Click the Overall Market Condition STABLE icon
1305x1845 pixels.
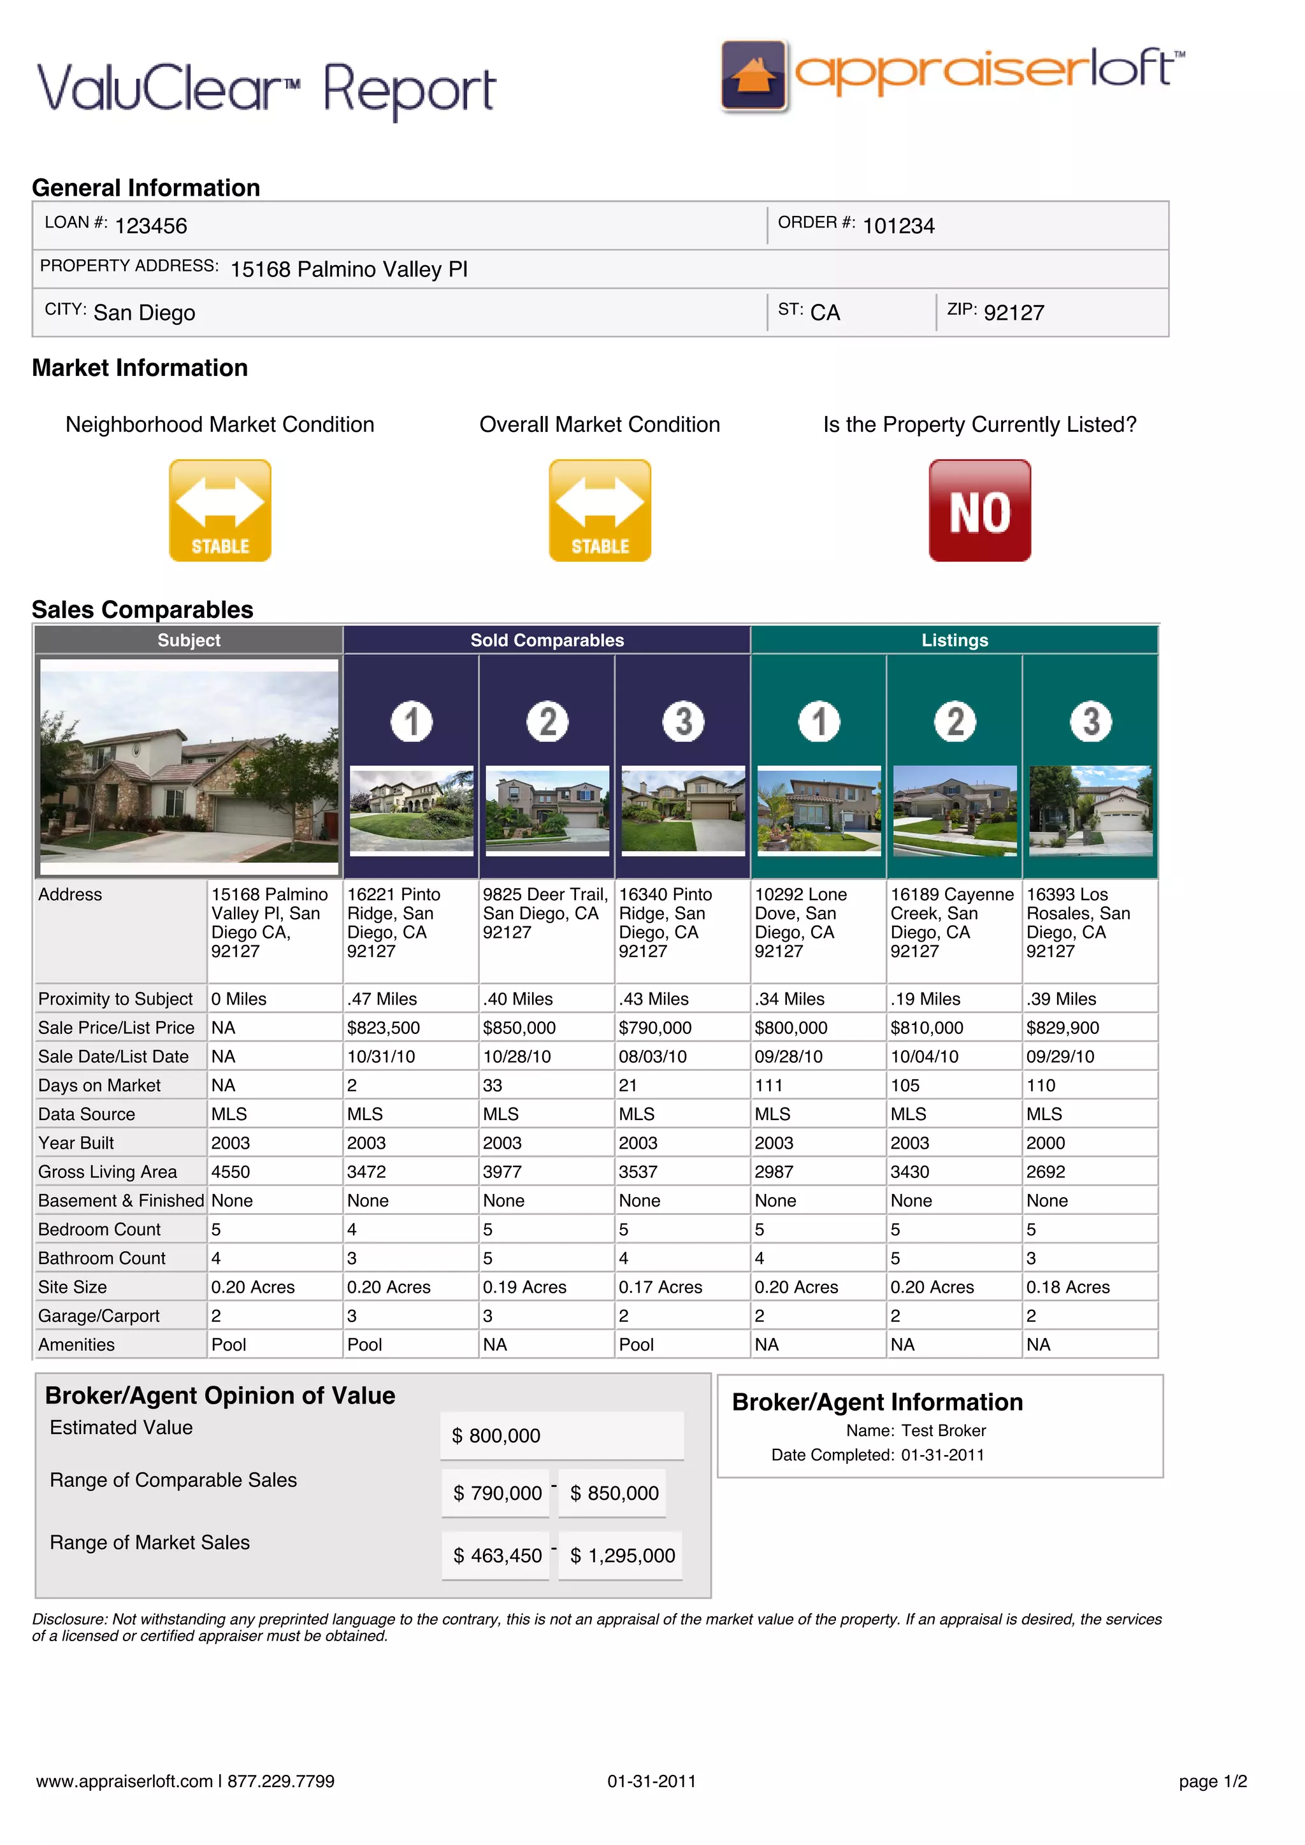pos(600,510)
